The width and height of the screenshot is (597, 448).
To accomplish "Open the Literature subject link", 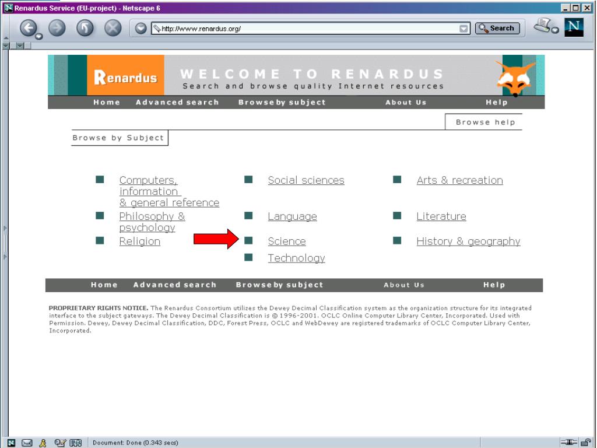I will (x=441, y=216).
